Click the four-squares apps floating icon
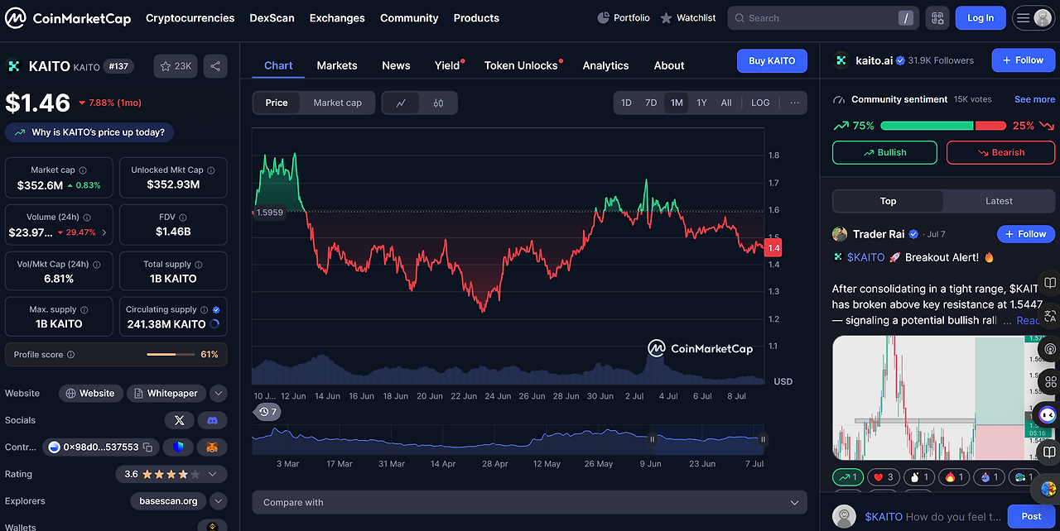The height and width of the screenshot is (531, 1060). [x=1050, y=382]
